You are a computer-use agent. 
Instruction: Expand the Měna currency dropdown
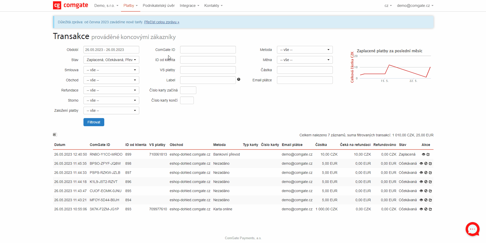(305, 60)
